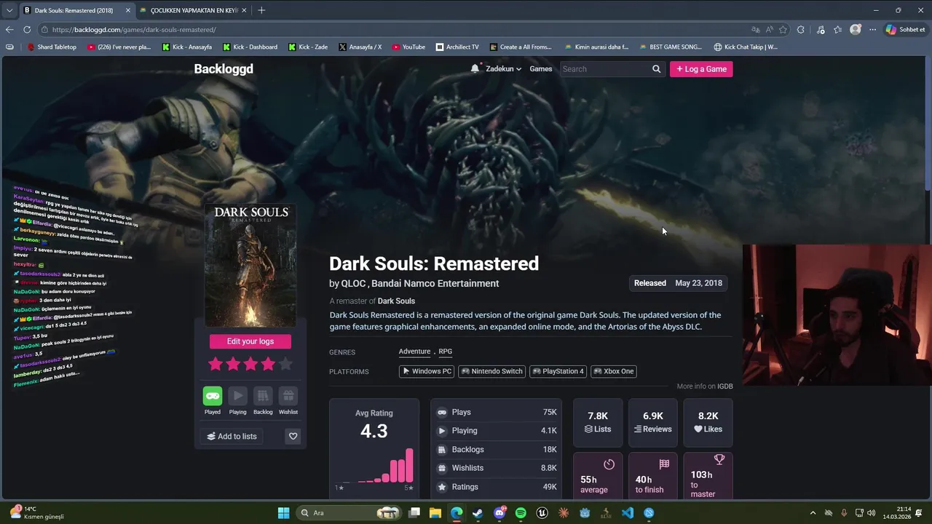Click the Log a Game button
Screen dimensions: 932x524
tap(701, 69)
